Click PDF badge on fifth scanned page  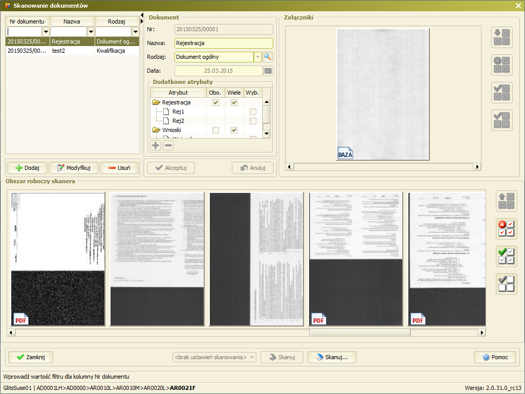pyautogui.click(x=418, y=319)
